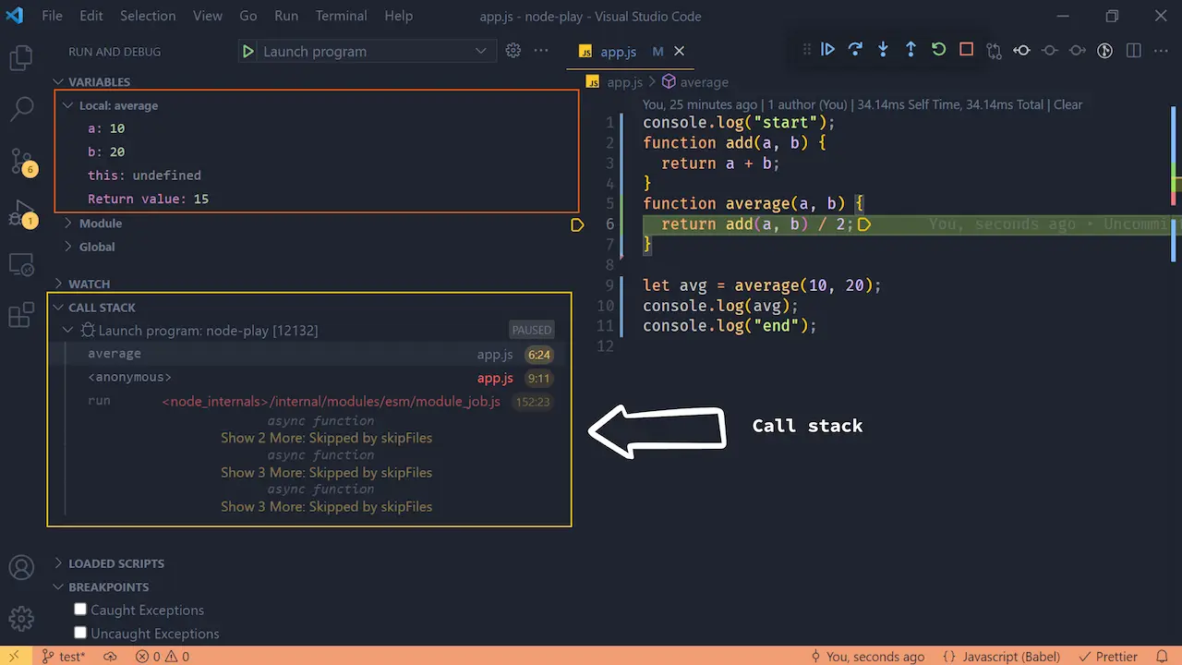Open Remote Explorer in activity bar

pos(21,265)
